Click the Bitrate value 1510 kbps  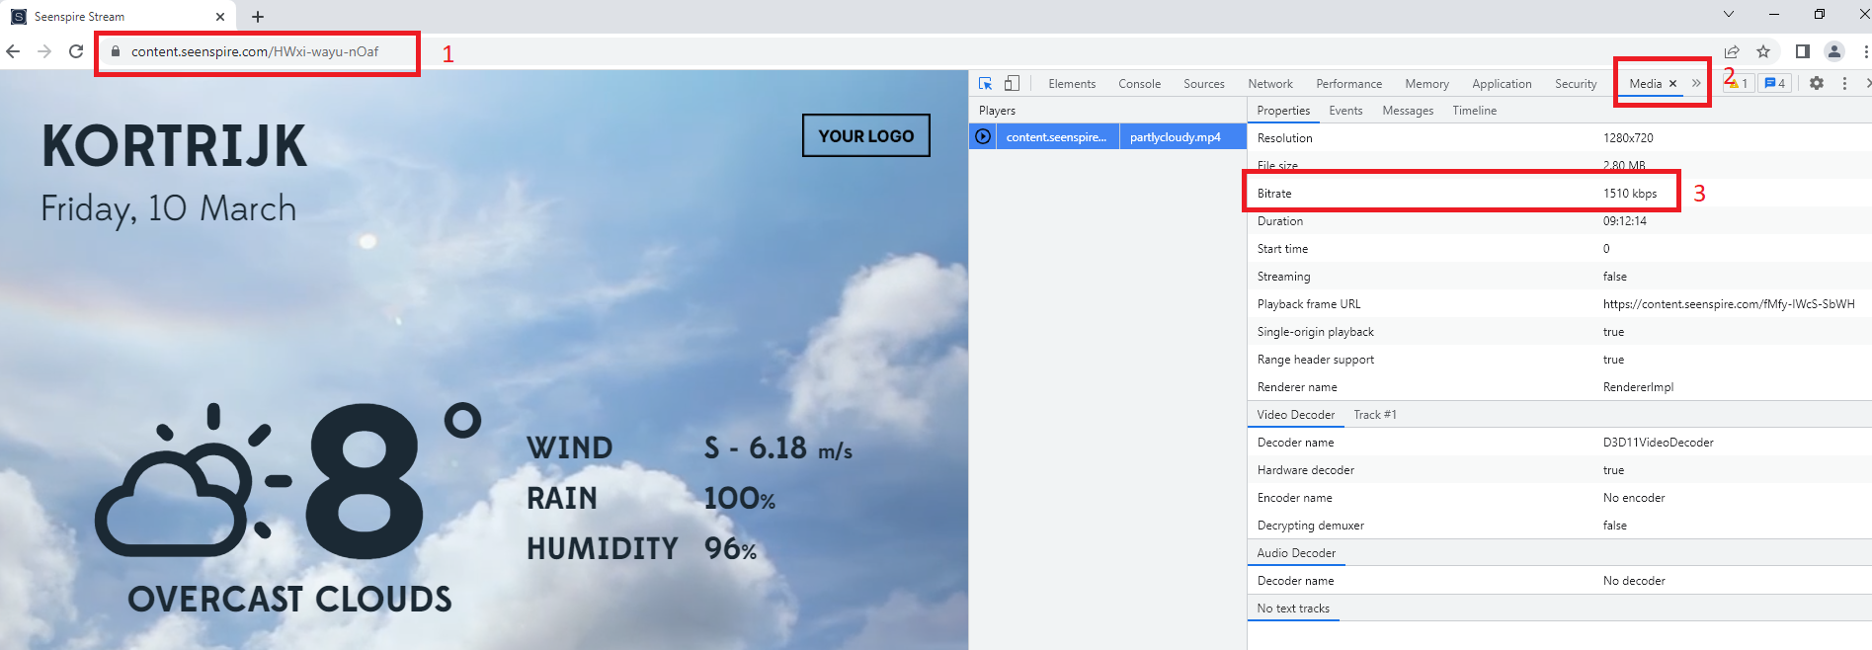point(1630,194)
